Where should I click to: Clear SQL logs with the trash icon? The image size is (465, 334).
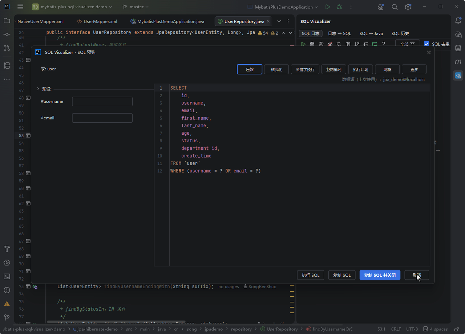[312, 44]
